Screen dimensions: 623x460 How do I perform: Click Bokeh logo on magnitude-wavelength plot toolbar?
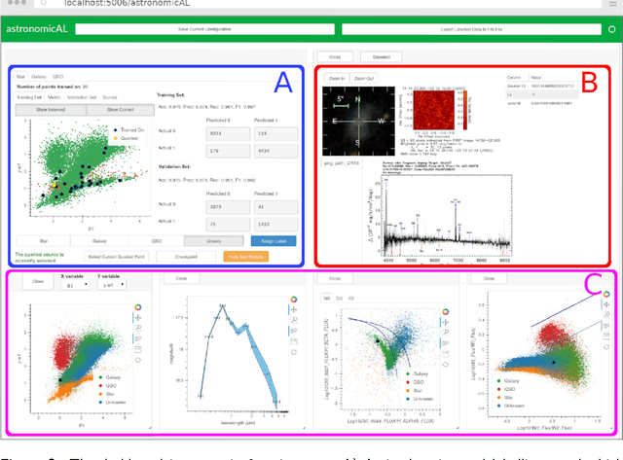coord(294,300)
